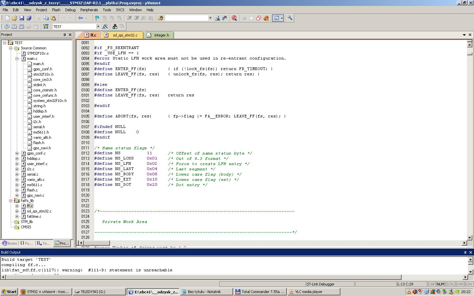Indent the selected lines

pos(129,18)
